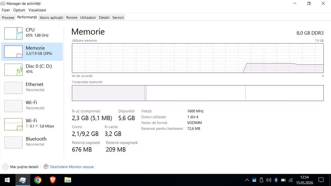Screen dimensions: 331x186
Task: Close the Task Manager window
Action: pyautogui.click(x=323, y=3)
